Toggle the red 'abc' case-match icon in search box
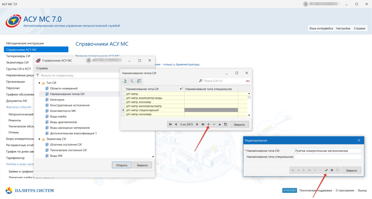 point(248,81)
